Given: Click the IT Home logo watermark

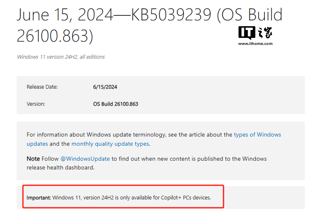Looking at the screenshot, I should [255, 32].
